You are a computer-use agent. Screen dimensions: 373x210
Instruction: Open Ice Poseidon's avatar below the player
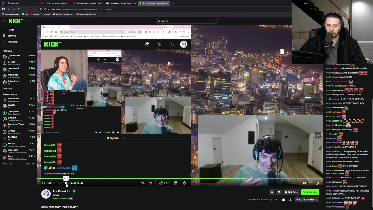46,194
